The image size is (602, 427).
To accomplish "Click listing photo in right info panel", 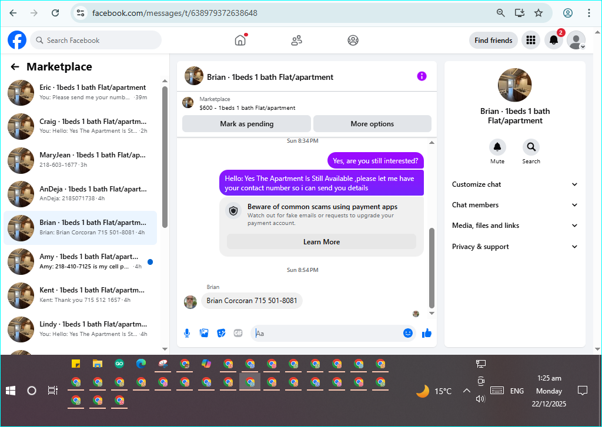I will click(x=514, y=85).
